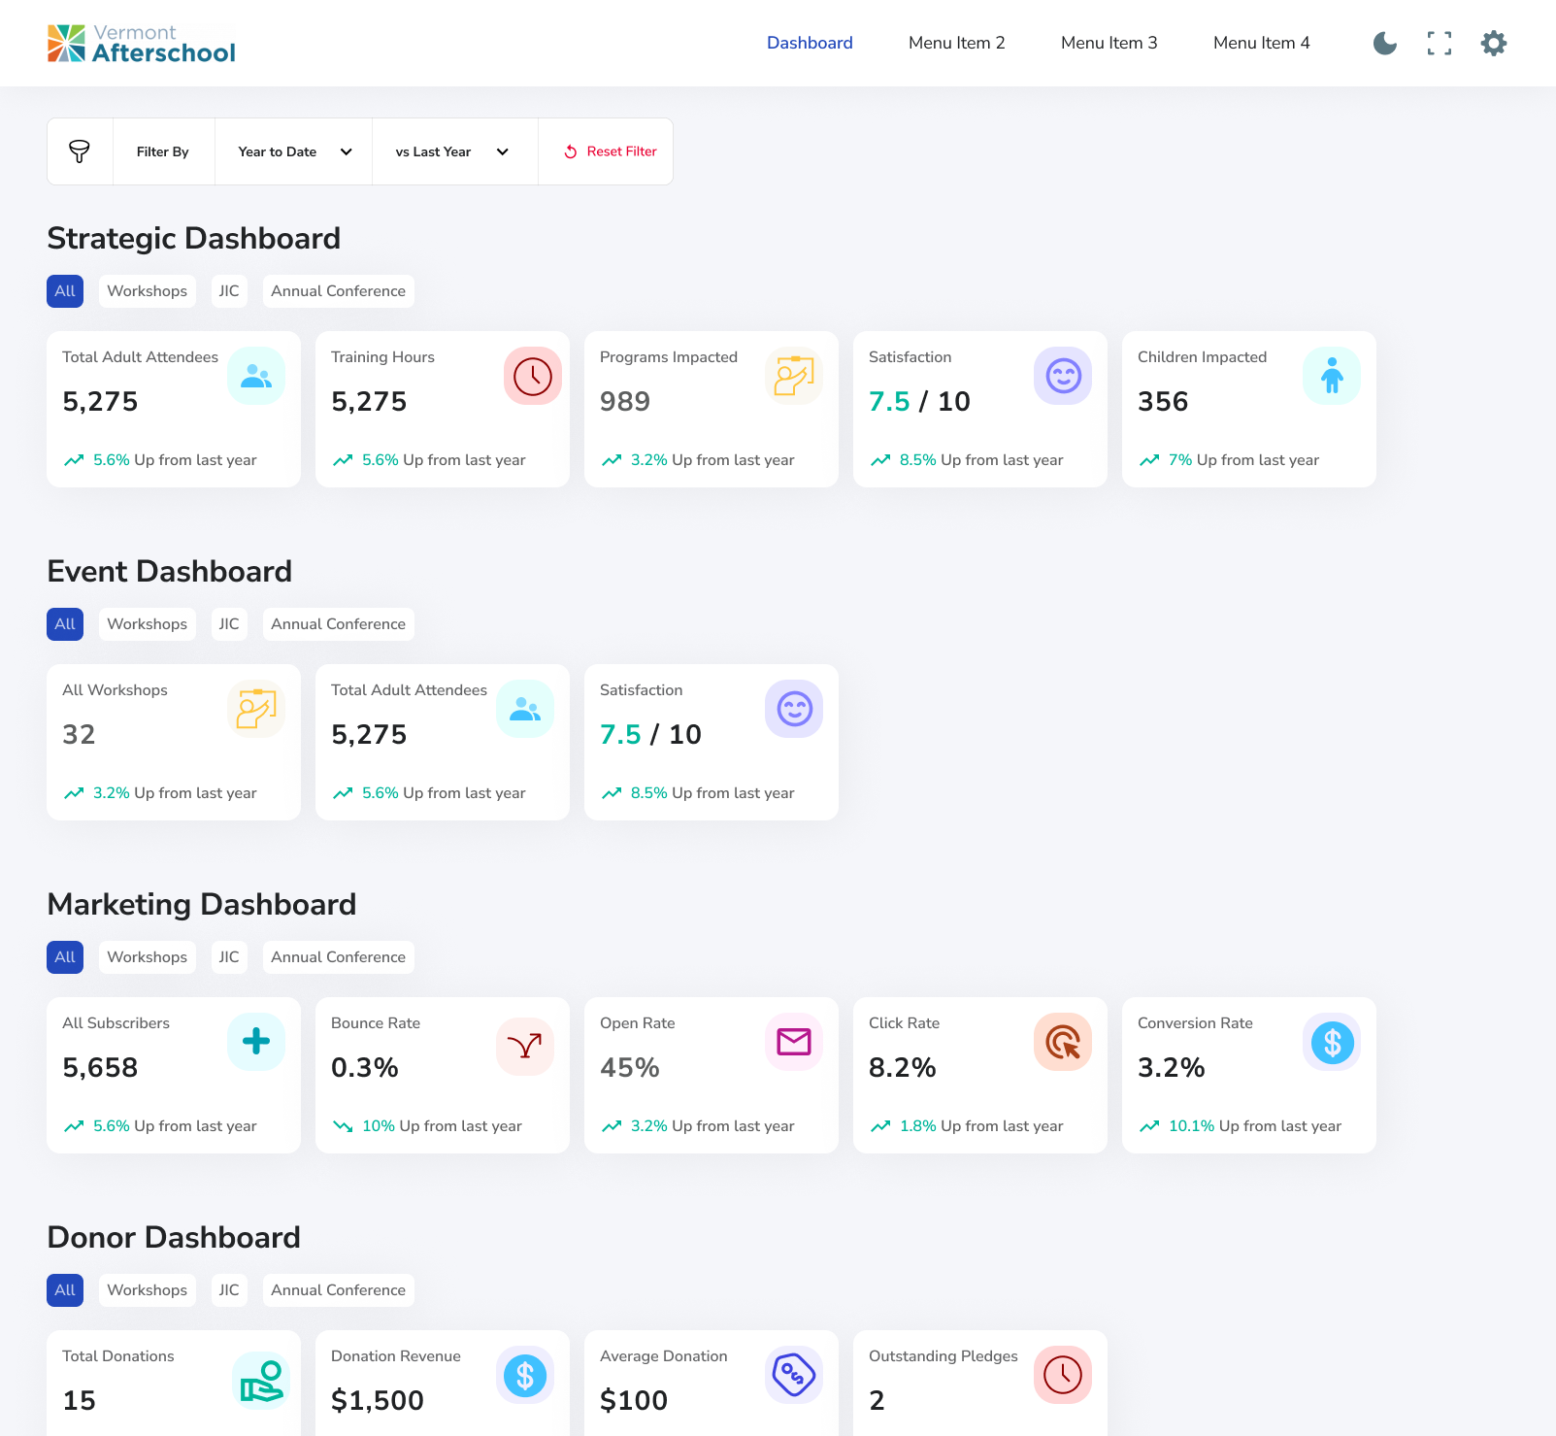Screen dimensions: 1556x1436
Task: Click Conversion Rate dollar icon
Action: pyautogui.click(x=1332, y=1042)
